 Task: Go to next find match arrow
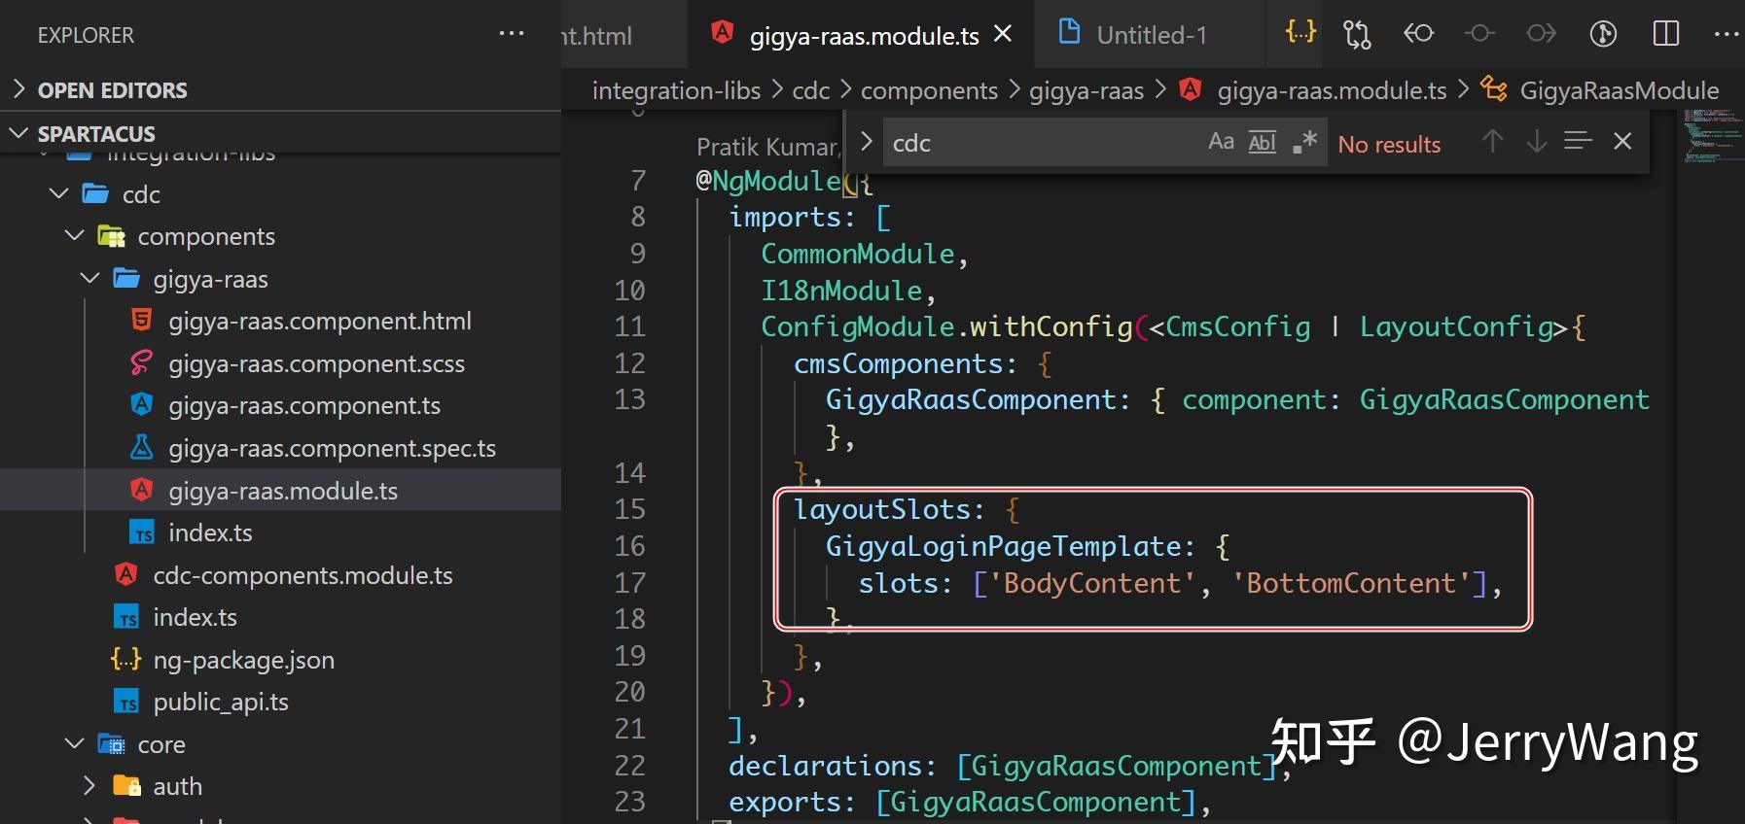pyautogui.click(x=1536, y=142)
